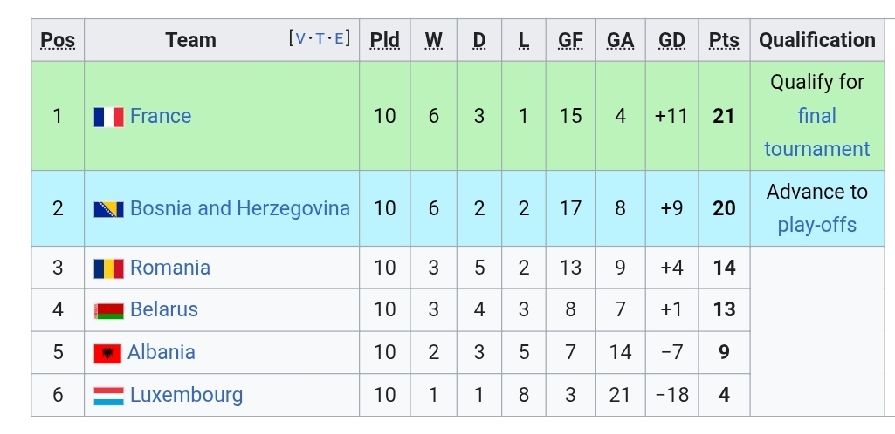Click the Belarus flag icon
This screenshot has width=895, height=434.
point(108,310)
